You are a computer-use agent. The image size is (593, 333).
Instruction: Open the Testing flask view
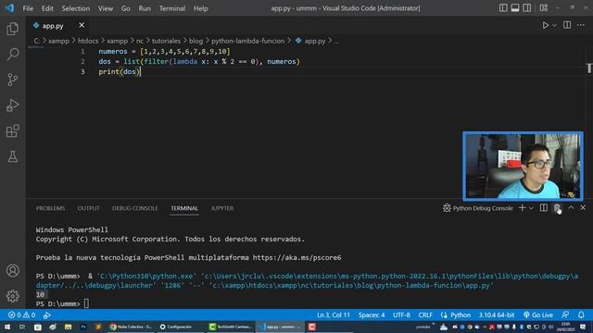click(12, 156)
